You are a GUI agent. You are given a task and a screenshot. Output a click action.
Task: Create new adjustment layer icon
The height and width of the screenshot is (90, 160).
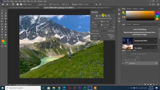(148, 84)
